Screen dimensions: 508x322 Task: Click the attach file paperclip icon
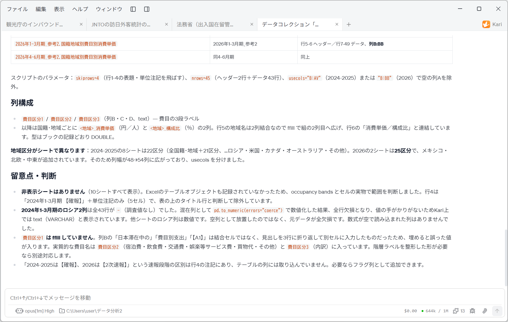[485, 311]
